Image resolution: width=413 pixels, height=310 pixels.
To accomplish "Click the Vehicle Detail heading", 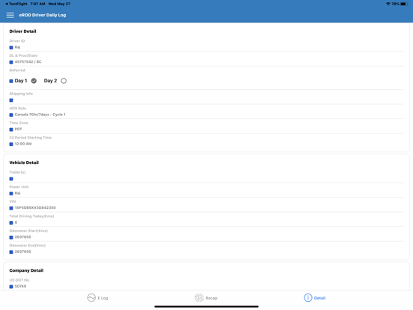I will point(24,162).
